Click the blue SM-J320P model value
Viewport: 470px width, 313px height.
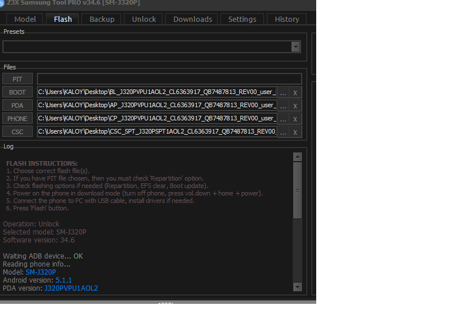pos(41,272)
